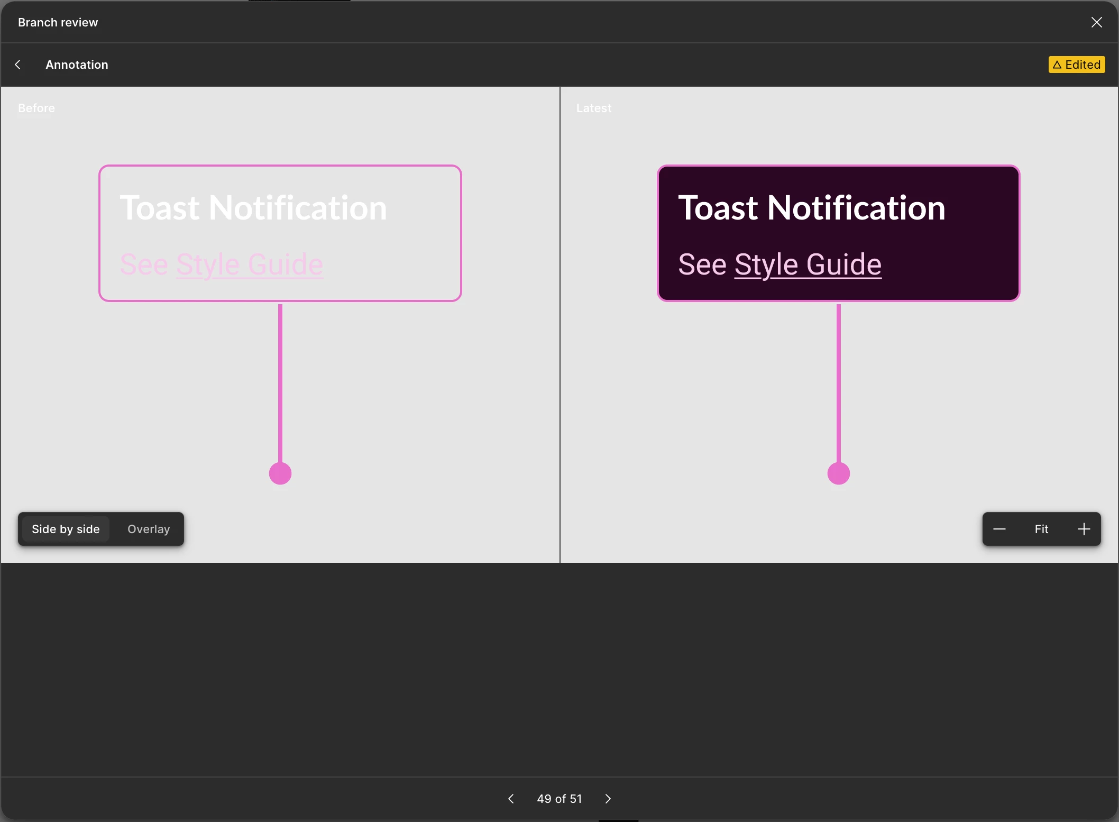Click the Annotation heading label
Screen dimensions: 1119x822
pos(77,65)
